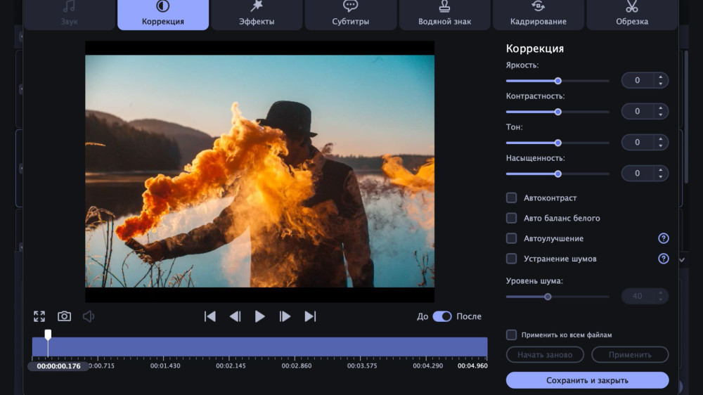Screen dimensions: 703x395
Task: Toggle fullscreen preview icon
Action: 39,316
